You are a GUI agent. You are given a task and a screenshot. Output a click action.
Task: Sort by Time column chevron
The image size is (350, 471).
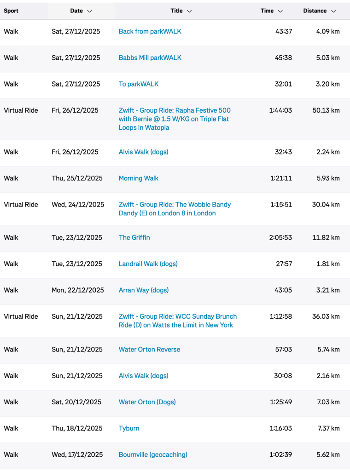(280, 11)
